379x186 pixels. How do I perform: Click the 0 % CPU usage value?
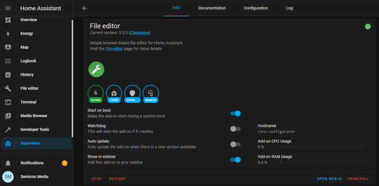click(261, 147)
